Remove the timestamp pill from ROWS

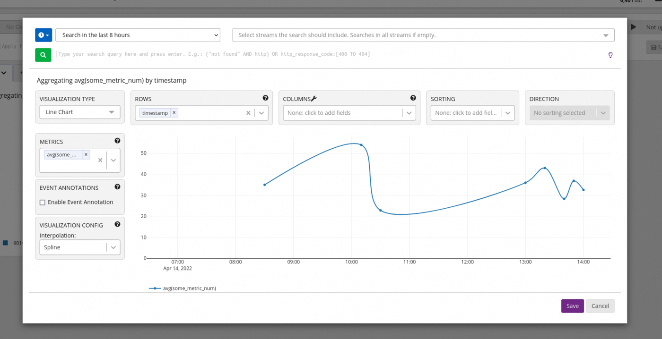(174, 113)
